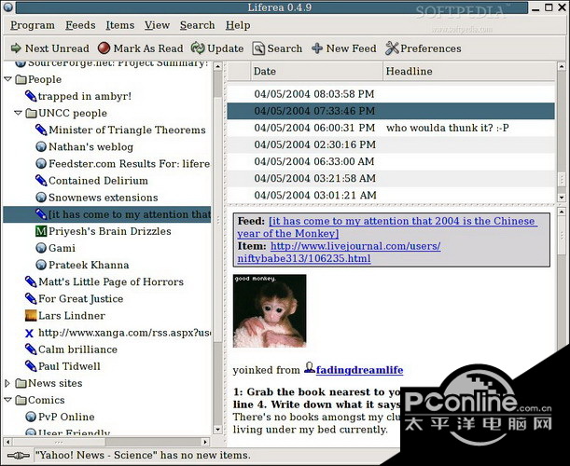Screen dimensions: 570x466
Task: Click feed list scrollbar down arrow
Action: 217,430
